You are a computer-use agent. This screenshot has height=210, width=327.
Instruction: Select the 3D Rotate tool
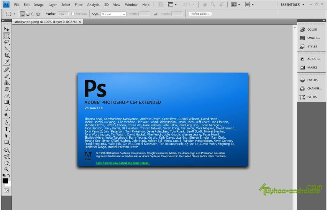[6, 150]
